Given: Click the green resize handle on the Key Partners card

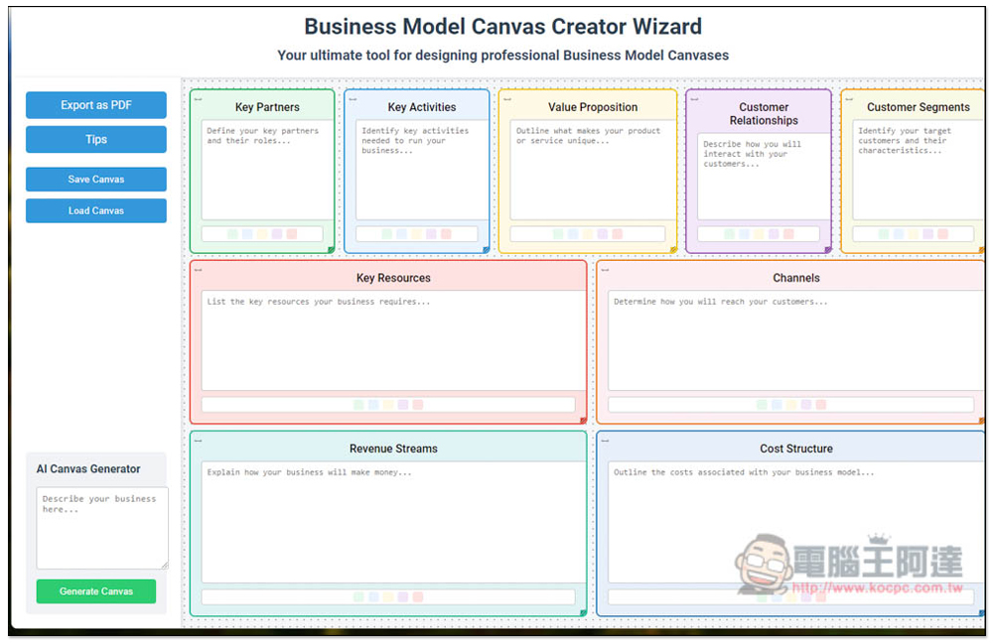Looking at the screenshot, I should click(x=331, y=250).
